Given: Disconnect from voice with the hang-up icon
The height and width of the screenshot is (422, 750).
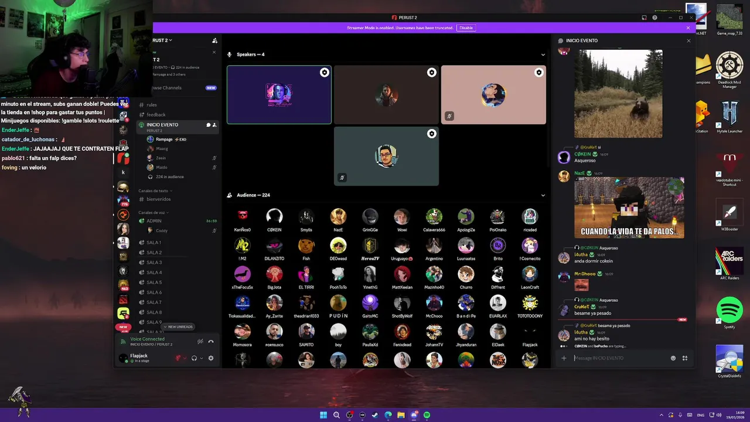Looking at the screenshot, I should tap(211, 341).
